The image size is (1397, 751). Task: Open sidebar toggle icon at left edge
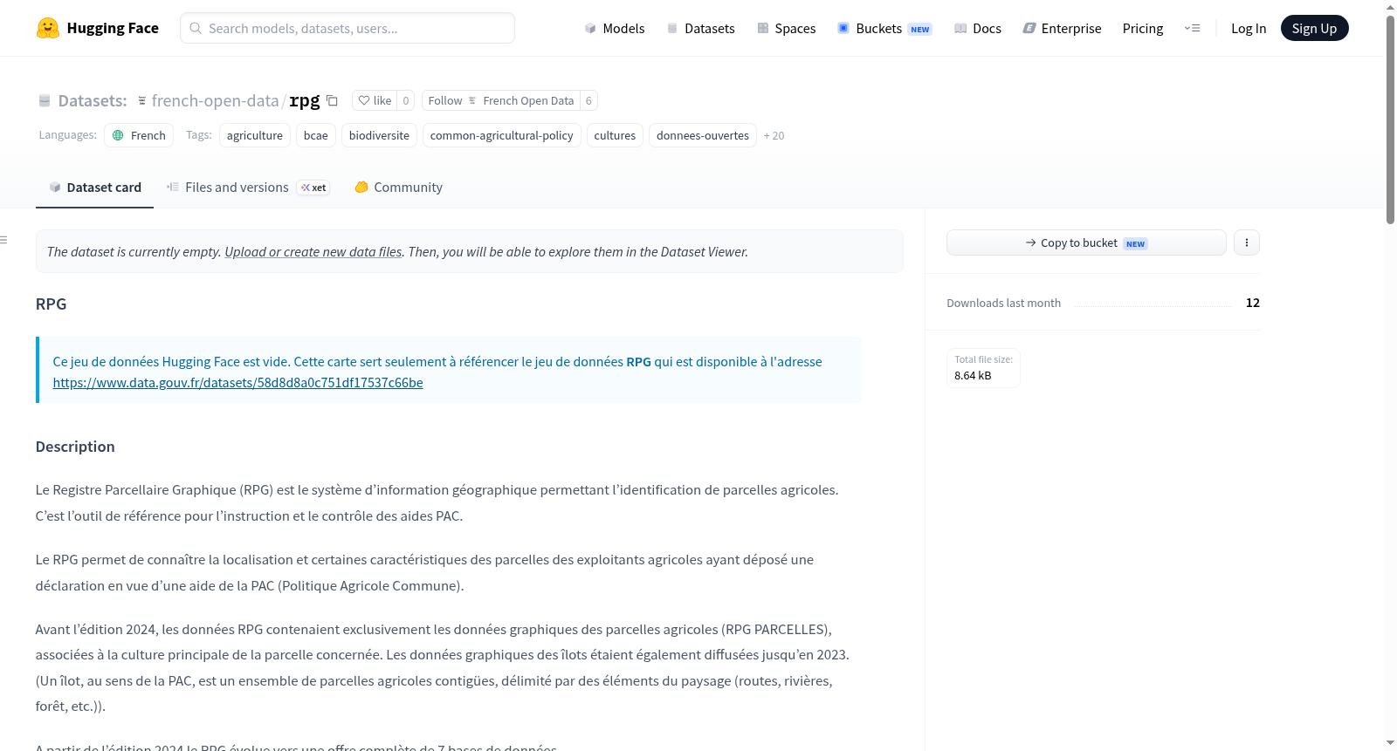point(4,240)
